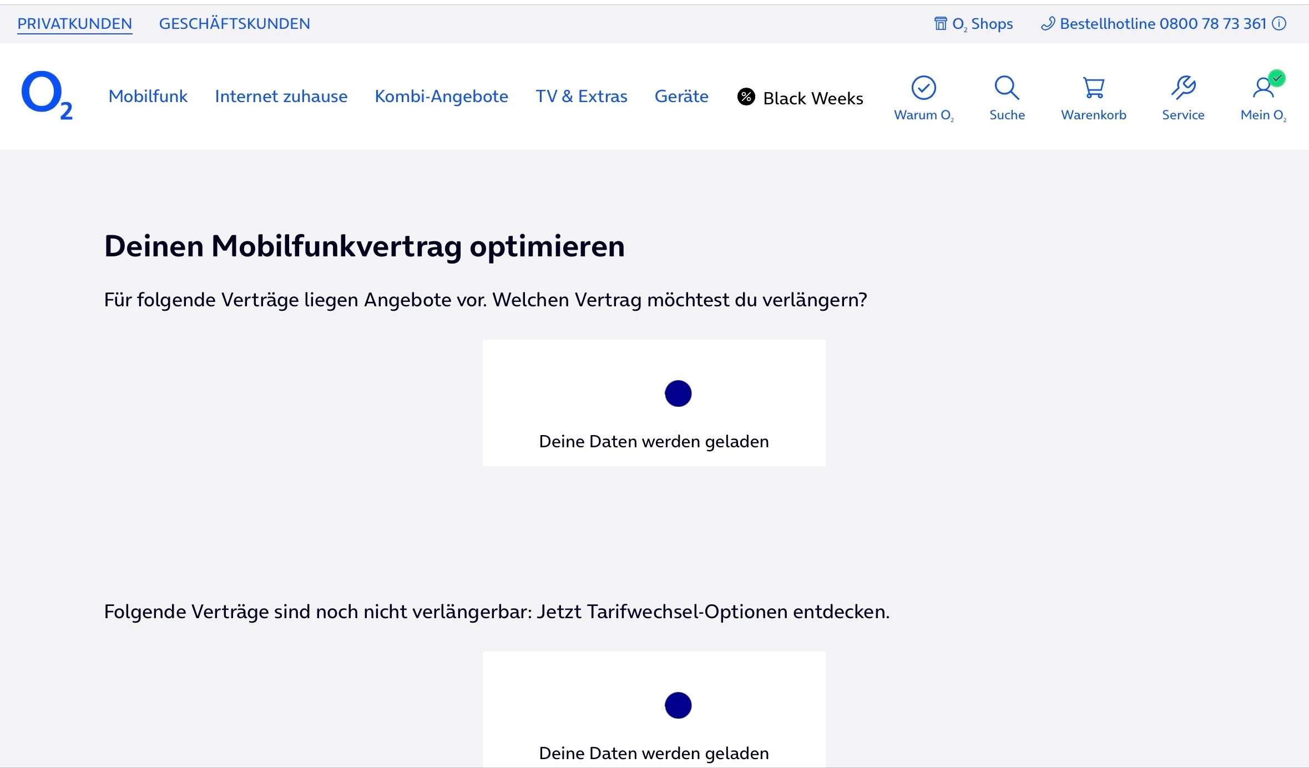Viewport: 1309px width, 768px height.
Task: Click the Service wrench icon
Action: click(x=1183, y=88)
